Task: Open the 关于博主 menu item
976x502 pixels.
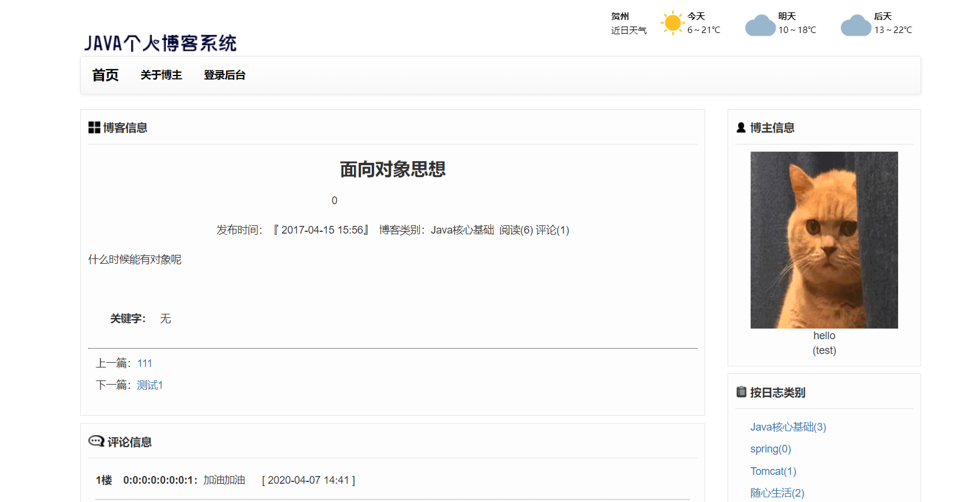Action: pos(161,75)
